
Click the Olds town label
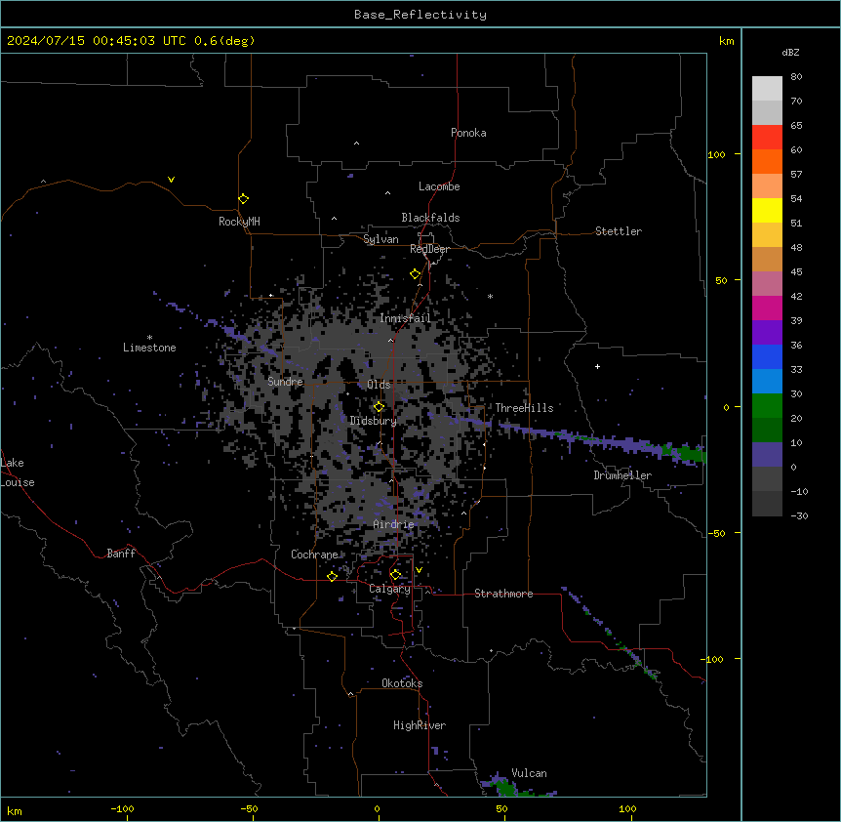[x=379, y=385]
